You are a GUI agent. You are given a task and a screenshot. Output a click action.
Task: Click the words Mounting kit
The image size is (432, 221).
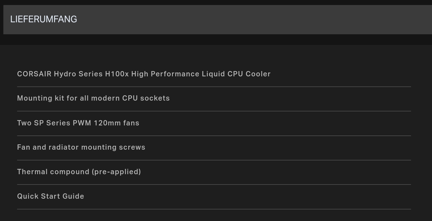pos(41,98)
